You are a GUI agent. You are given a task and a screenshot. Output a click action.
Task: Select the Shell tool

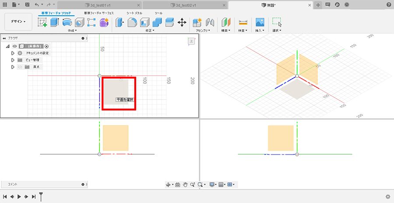point(145,23)
